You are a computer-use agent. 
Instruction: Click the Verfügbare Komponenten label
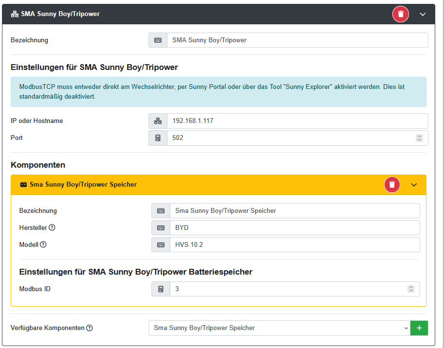[x=48, y=328]
